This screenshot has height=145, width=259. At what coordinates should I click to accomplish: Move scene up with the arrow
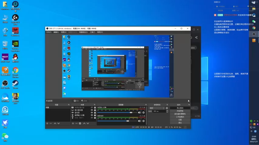pos(55,123)
